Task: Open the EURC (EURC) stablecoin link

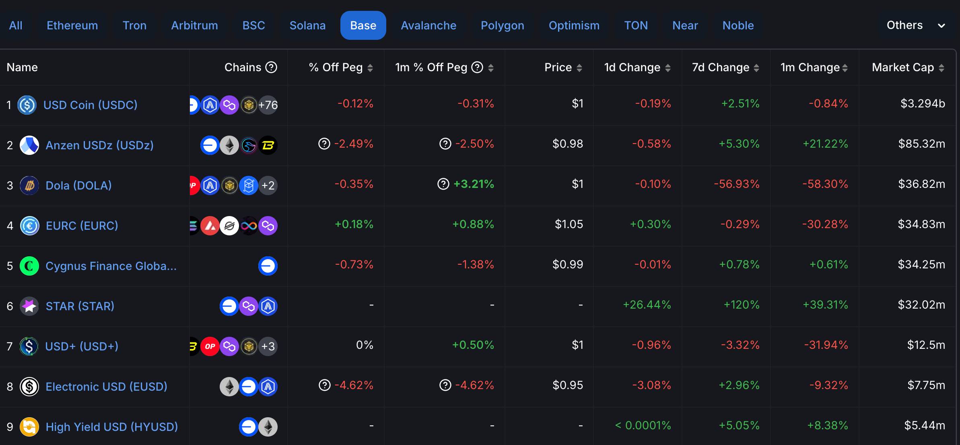Action: (x=82, y=226)
